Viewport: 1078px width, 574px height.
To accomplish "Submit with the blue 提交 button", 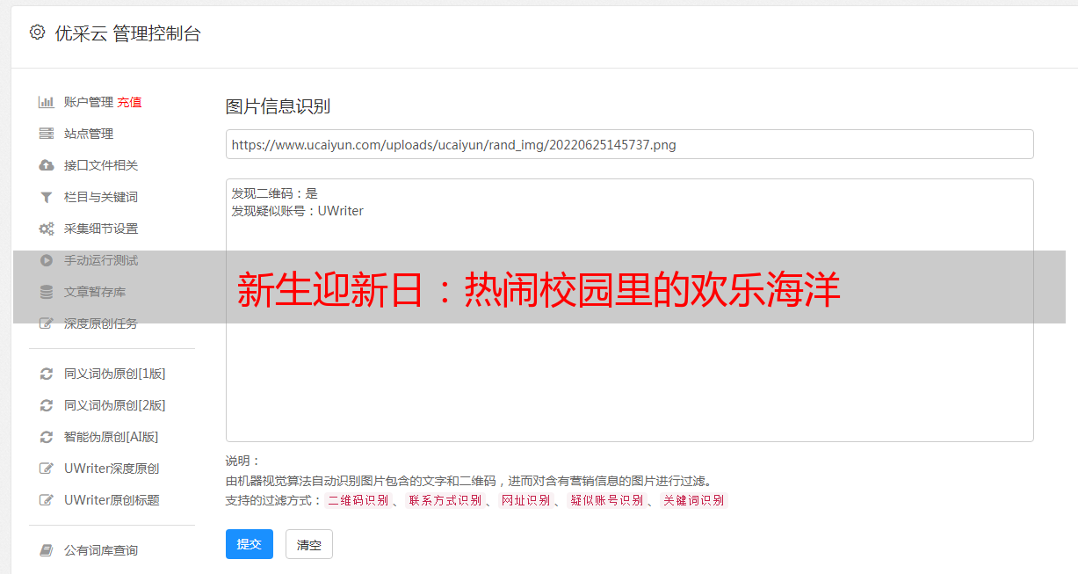I will [x=250, y=544].
